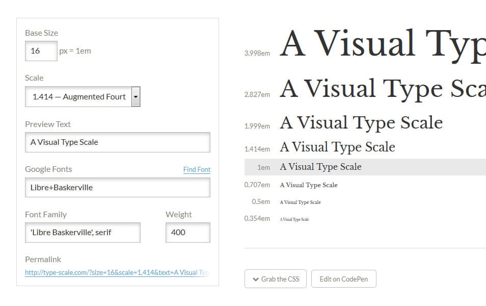Select the Preview Text field
This screenshot has height=306, width=486.
pos(117,142)
